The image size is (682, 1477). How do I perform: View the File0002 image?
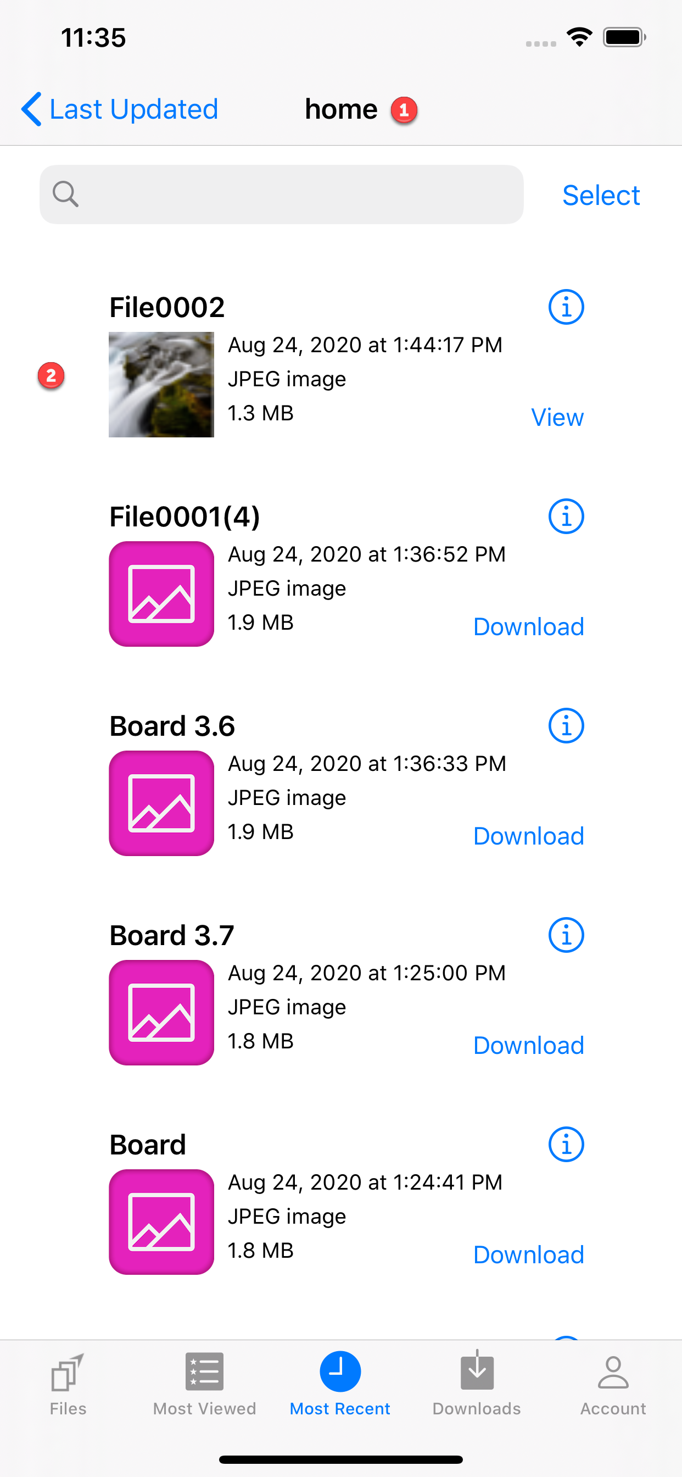(557, 418)
